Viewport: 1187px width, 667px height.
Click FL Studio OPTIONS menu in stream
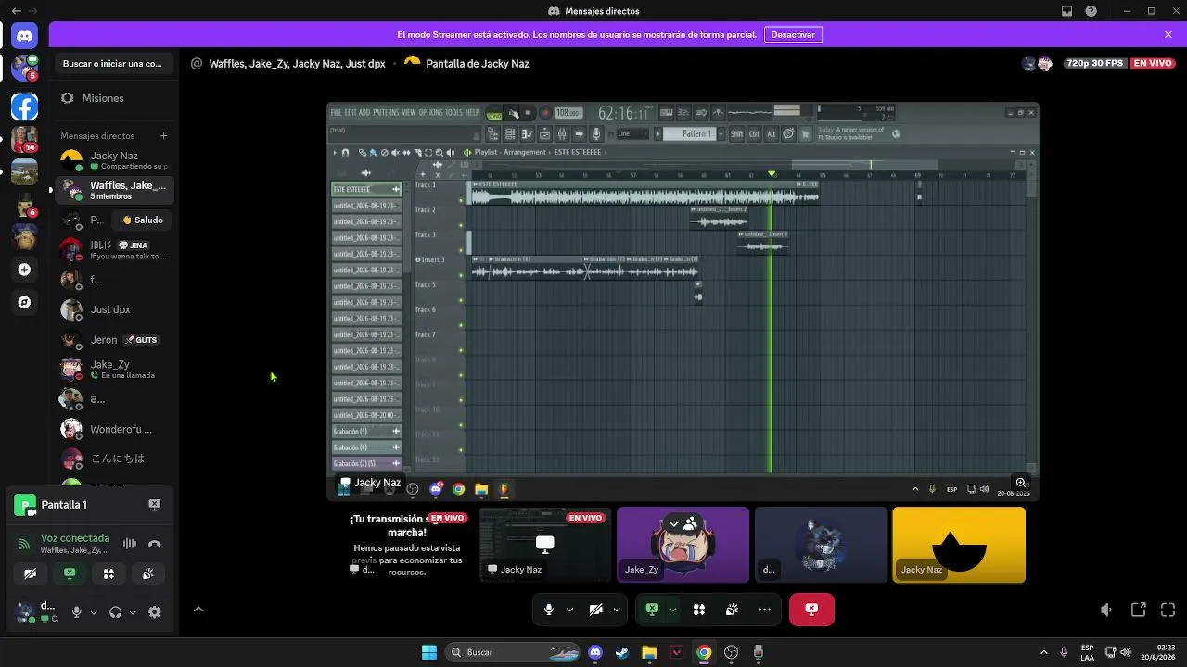click(430, 113)
